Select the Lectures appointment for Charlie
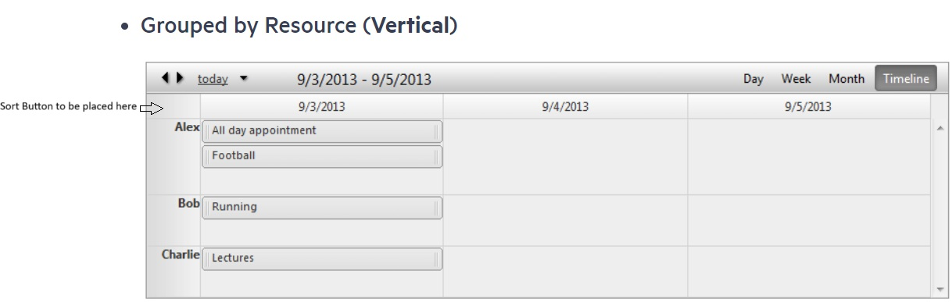Viewport: 952px width, 303px height. pos(322,258)
